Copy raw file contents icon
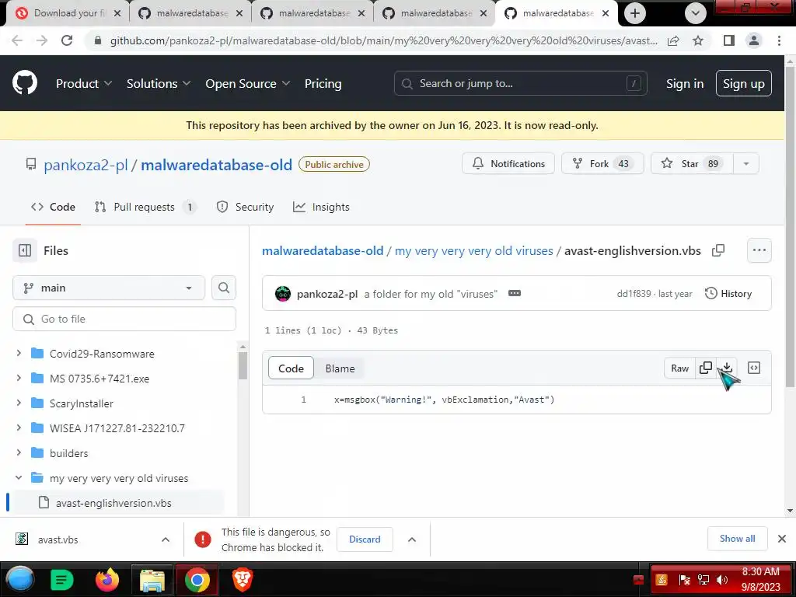The height and width of the screenshot is (597, 796). tap(706, 368)
